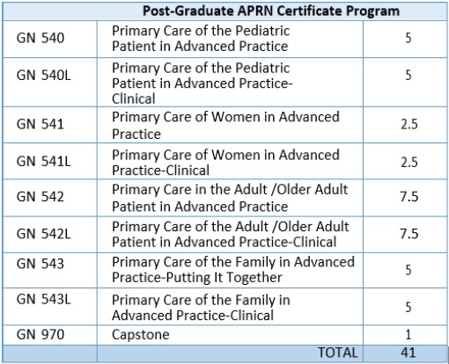Select Primary Care in the Adult /Older Adult title

(x=230, y=198)
